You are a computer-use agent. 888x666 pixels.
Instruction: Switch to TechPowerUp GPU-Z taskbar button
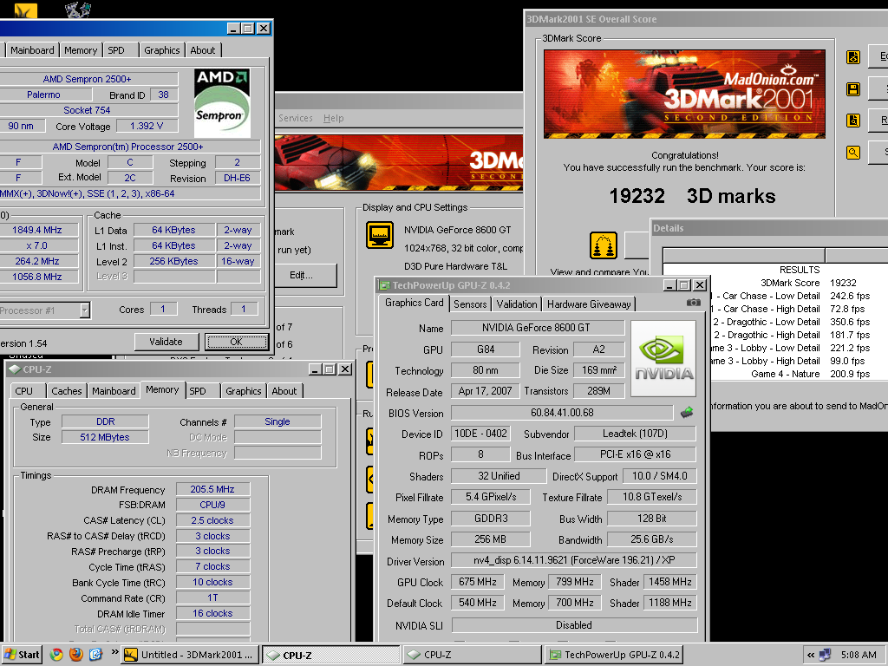click(x=615, y=656)
